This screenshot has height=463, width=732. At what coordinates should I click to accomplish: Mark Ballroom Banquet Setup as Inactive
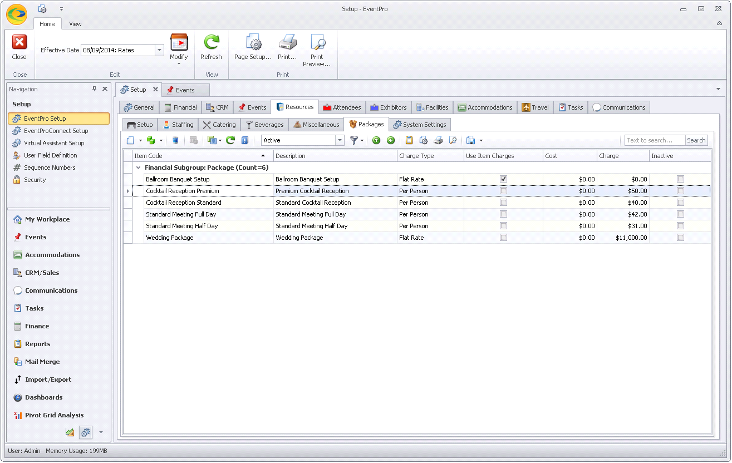(x=680, y=179)
